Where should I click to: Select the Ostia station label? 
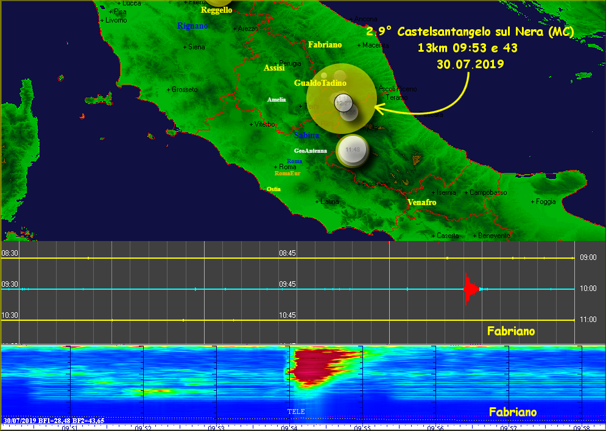point(273,189)
